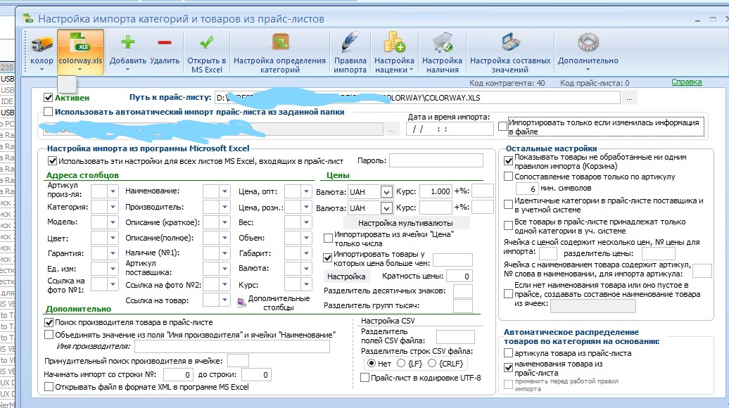The image size is (729, 408).
Task: Toggle the Активен checkbox
Action: pos(48,98)
